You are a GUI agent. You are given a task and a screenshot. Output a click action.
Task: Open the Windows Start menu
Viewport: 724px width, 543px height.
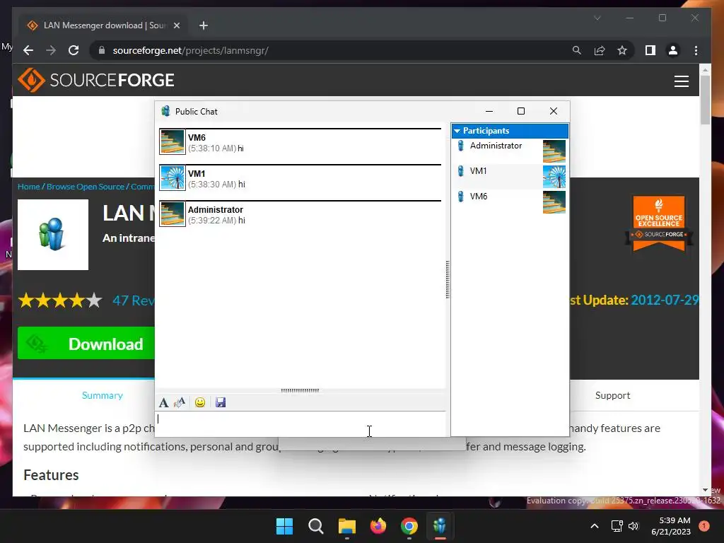coord(284,526)
